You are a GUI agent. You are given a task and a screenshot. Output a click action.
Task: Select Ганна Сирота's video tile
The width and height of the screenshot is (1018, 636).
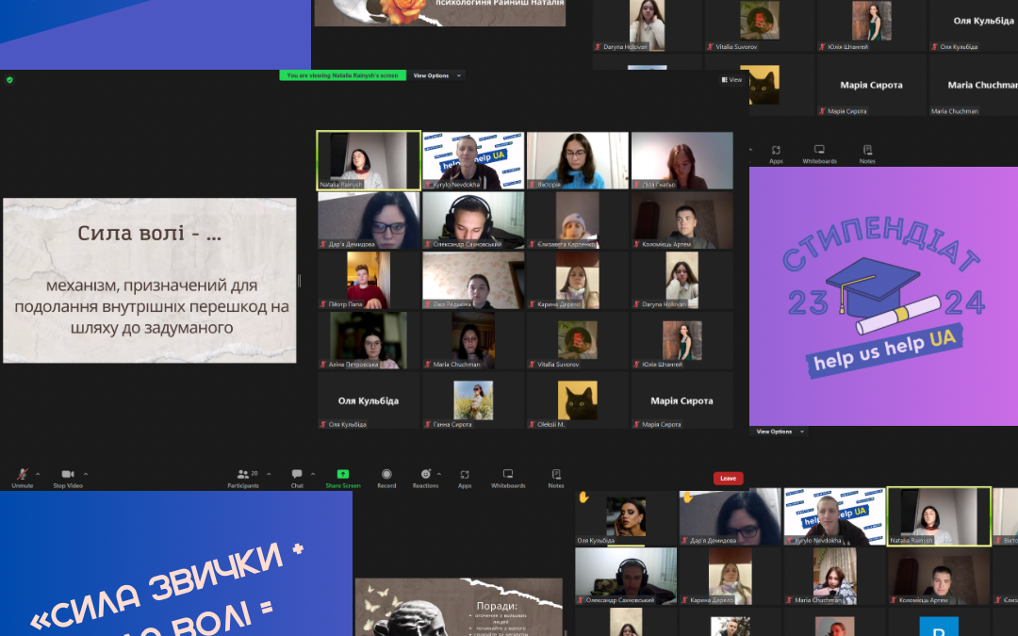[x=473, y=400]
